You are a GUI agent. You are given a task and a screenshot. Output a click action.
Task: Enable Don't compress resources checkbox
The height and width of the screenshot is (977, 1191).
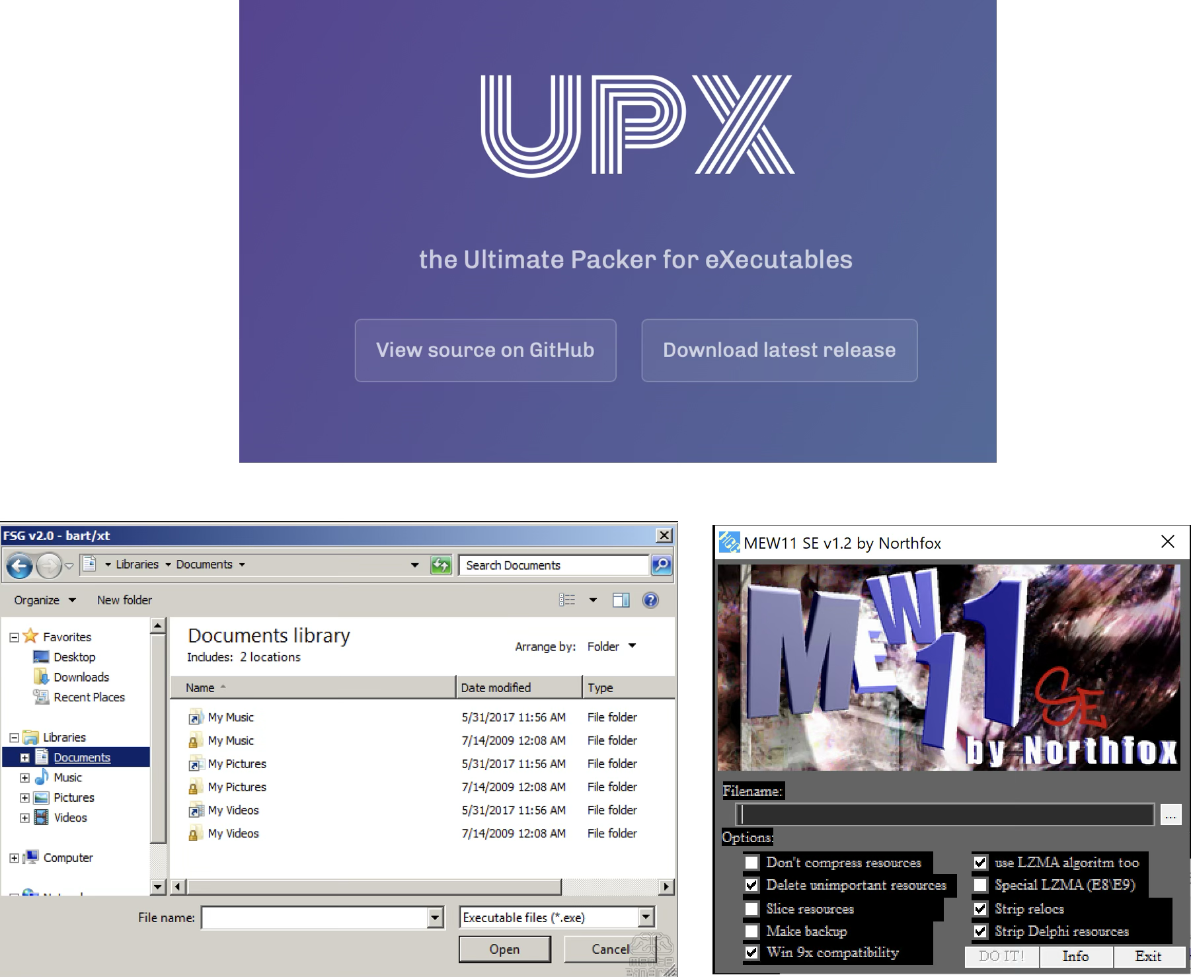(x=751, y=863)
